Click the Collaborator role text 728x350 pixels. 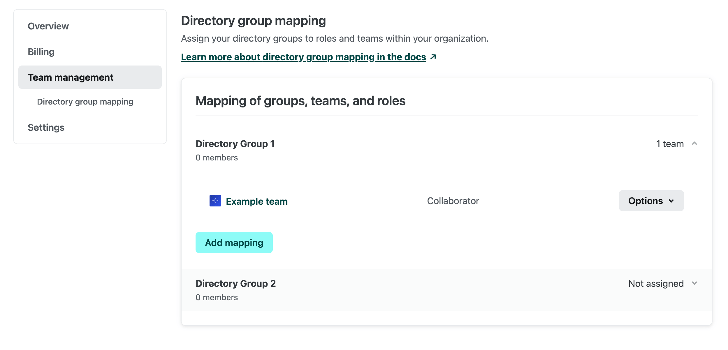coord(453,201)
